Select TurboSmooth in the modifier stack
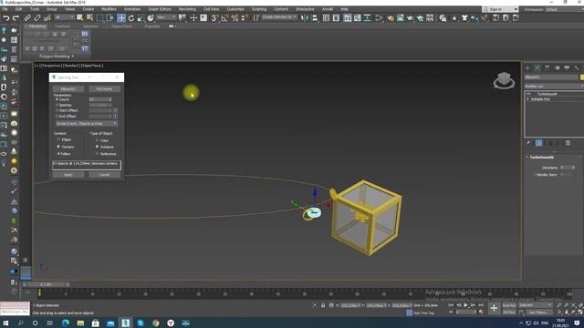 547,94
